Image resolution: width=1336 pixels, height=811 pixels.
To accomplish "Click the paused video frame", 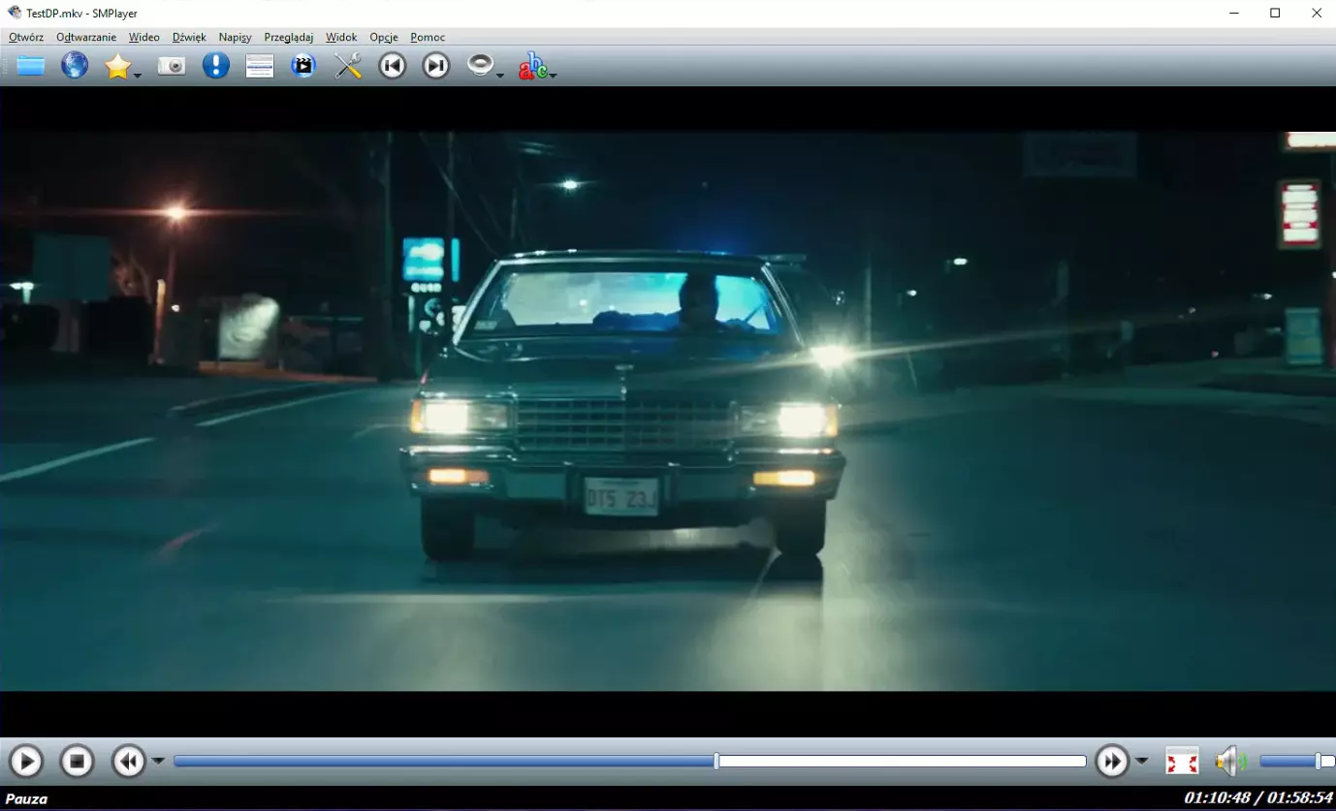I will coord(668,412).
